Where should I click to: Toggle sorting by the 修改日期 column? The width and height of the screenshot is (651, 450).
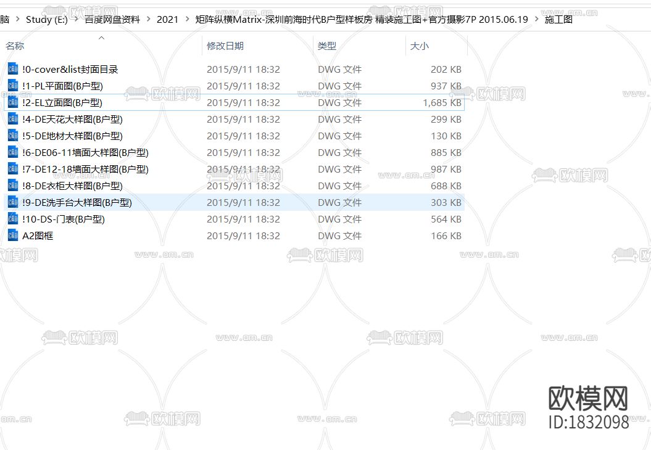(225, 46)
